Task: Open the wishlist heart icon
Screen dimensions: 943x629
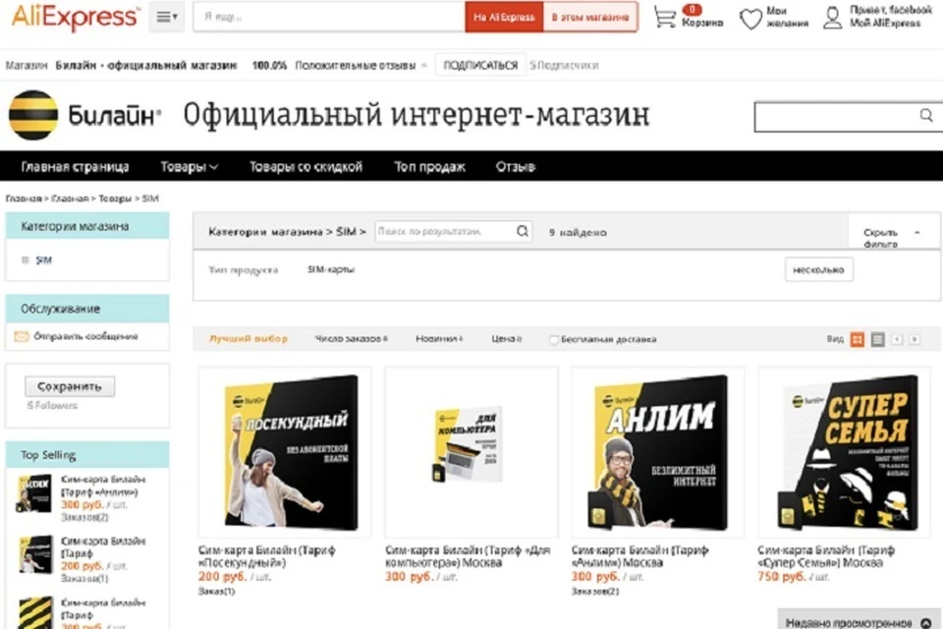Action: 750,19
